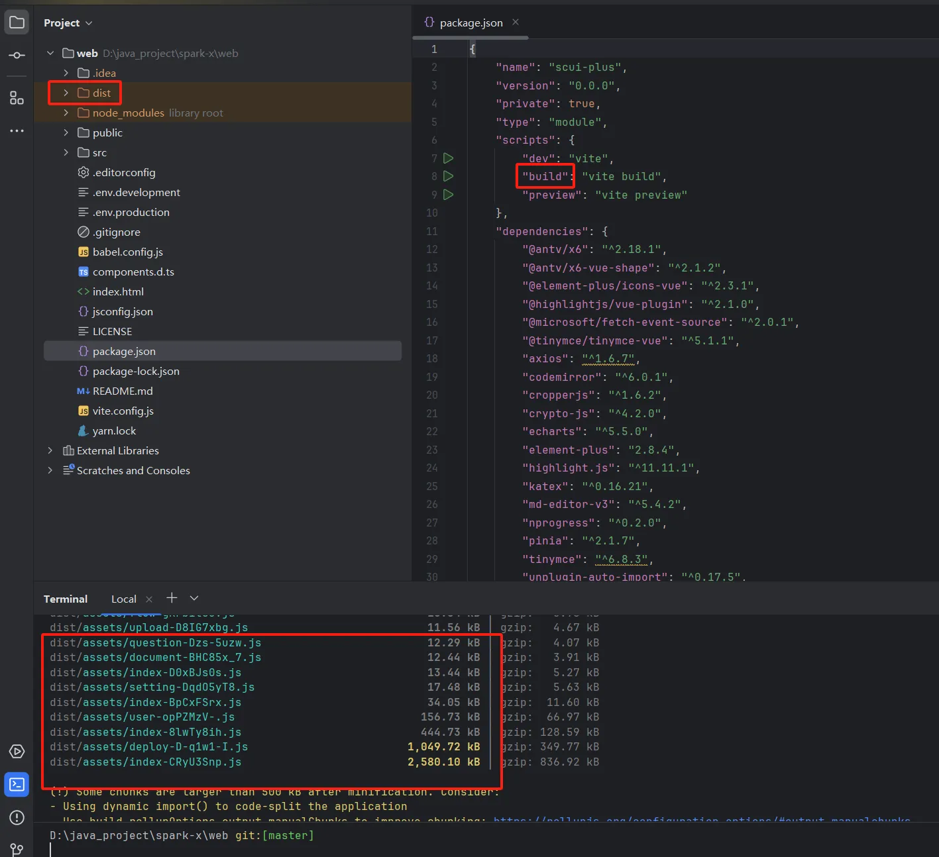Expand External Libraries node
This screenshot has height=857, width=939.
coord(50,450)
